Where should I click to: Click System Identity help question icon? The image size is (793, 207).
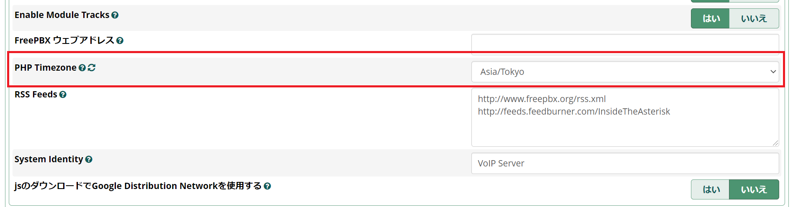click(x=89, y=159)
